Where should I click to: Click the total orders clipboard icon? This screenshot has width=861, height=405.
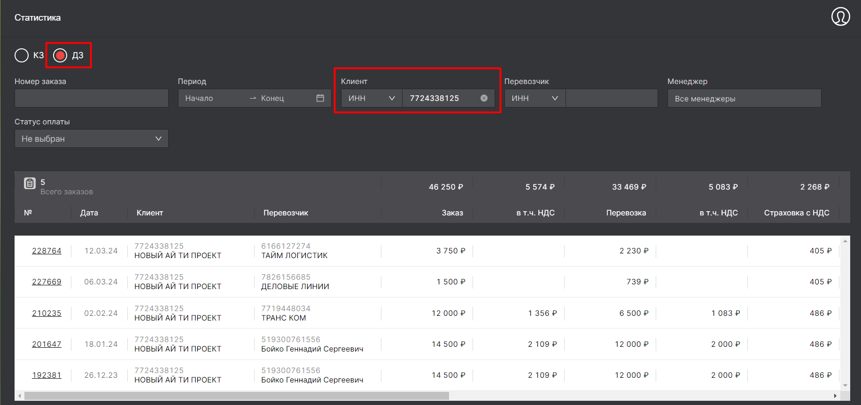point(30,183)
